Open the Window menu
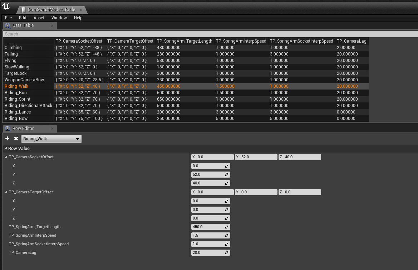Image resolution: width=418 pixels, height=270 pixels. point(59,18)
